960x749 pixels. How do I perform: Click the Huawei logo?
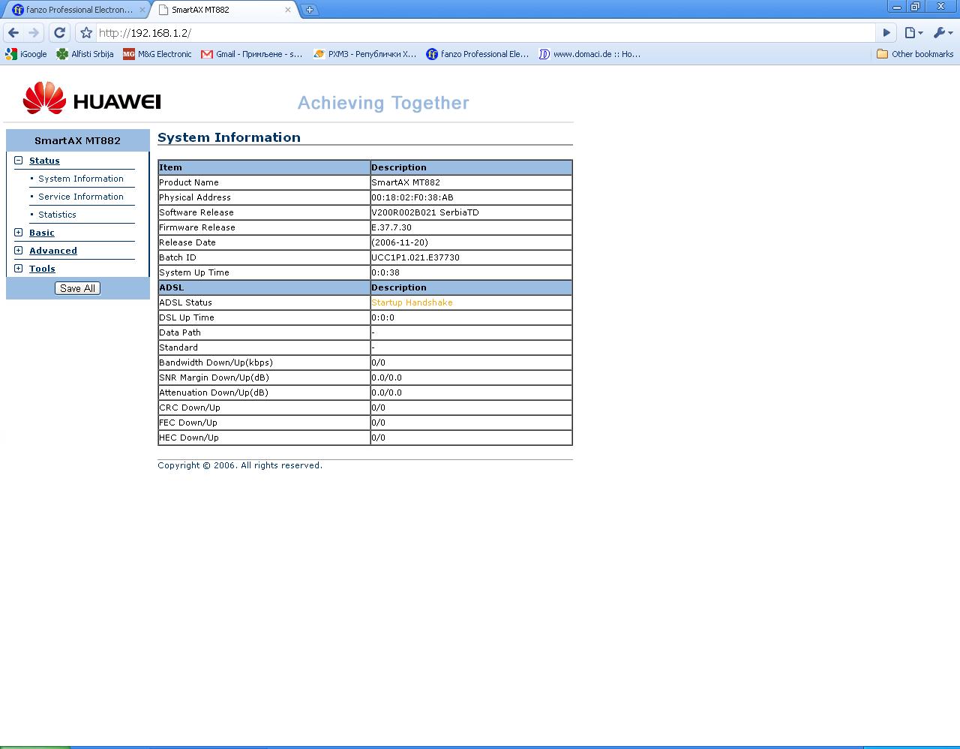click(91, 99)
